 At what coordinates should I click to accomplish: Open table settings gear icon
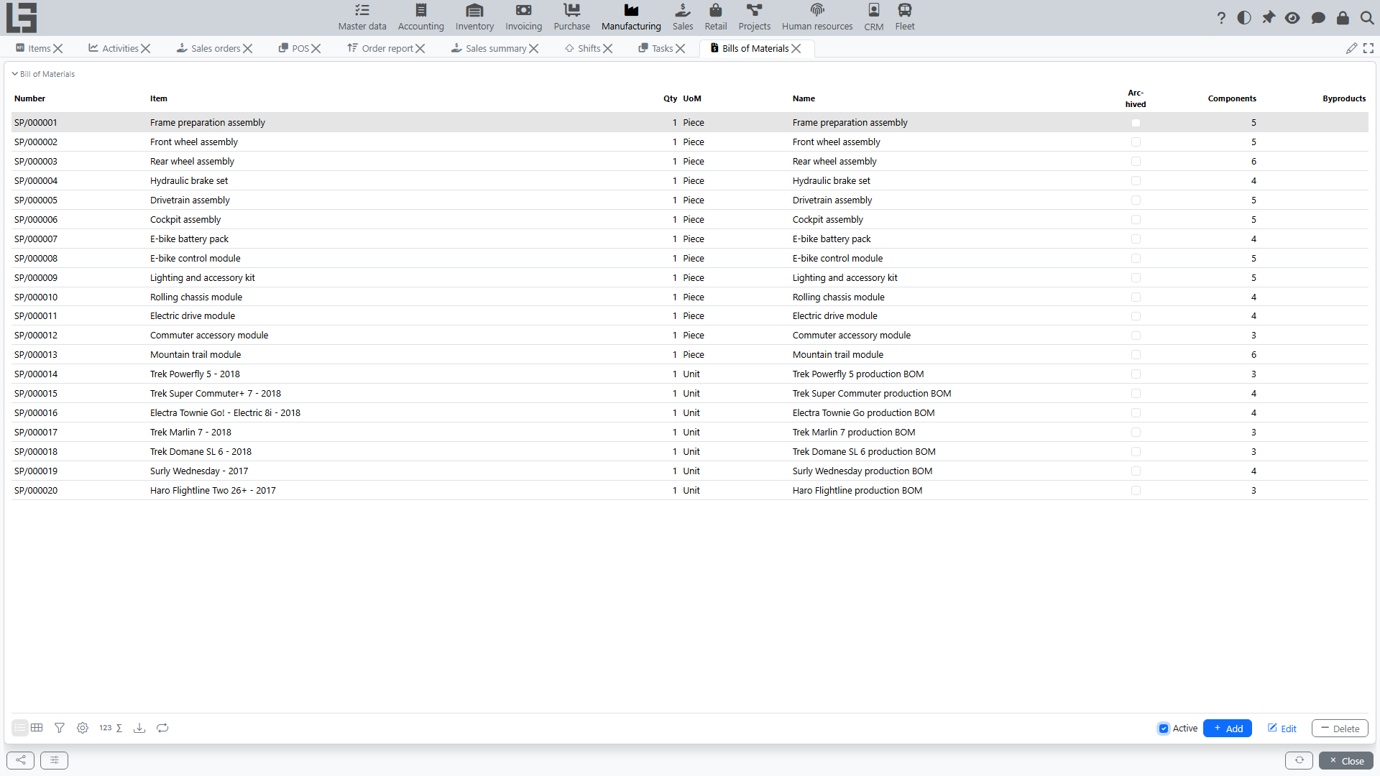83,728
